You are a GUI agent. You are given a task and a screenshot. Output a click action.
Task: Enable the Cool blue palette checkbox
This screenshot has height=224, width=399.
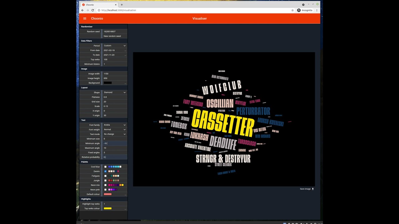[105, 167]
